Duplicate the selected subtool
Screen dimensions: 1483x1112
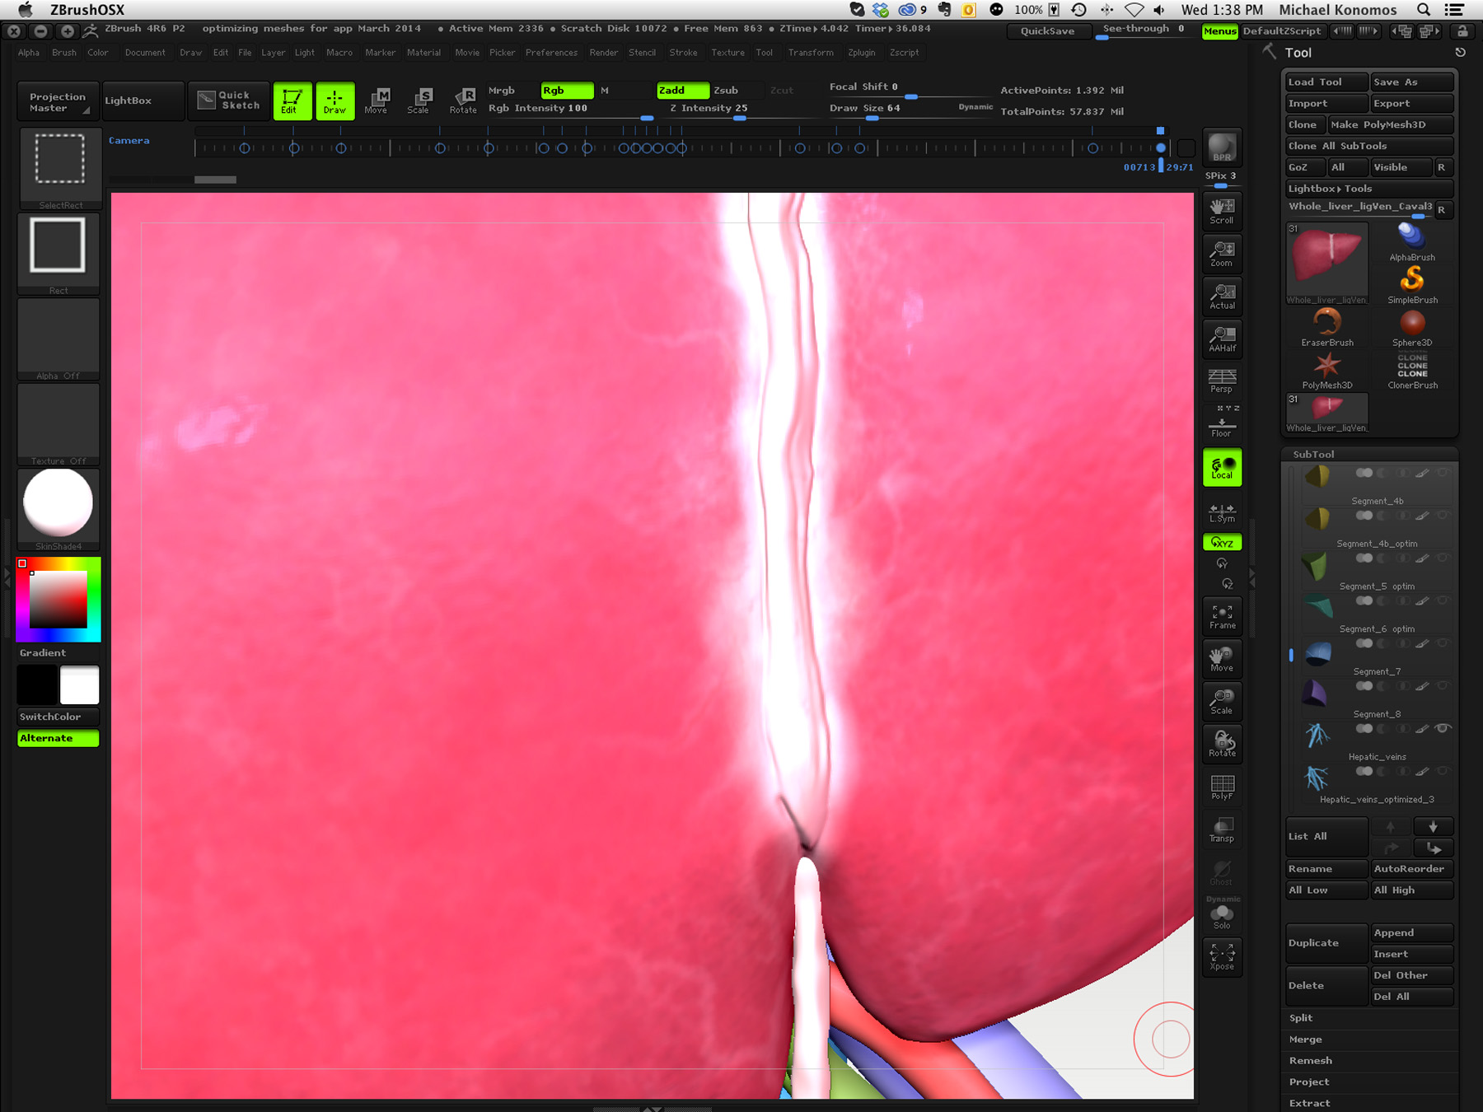(1326, 943)
